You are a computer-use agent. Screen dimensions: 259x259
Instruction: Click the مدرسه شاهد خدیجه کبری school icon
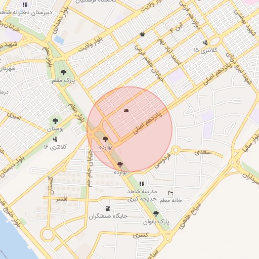(x=142, y=184)
